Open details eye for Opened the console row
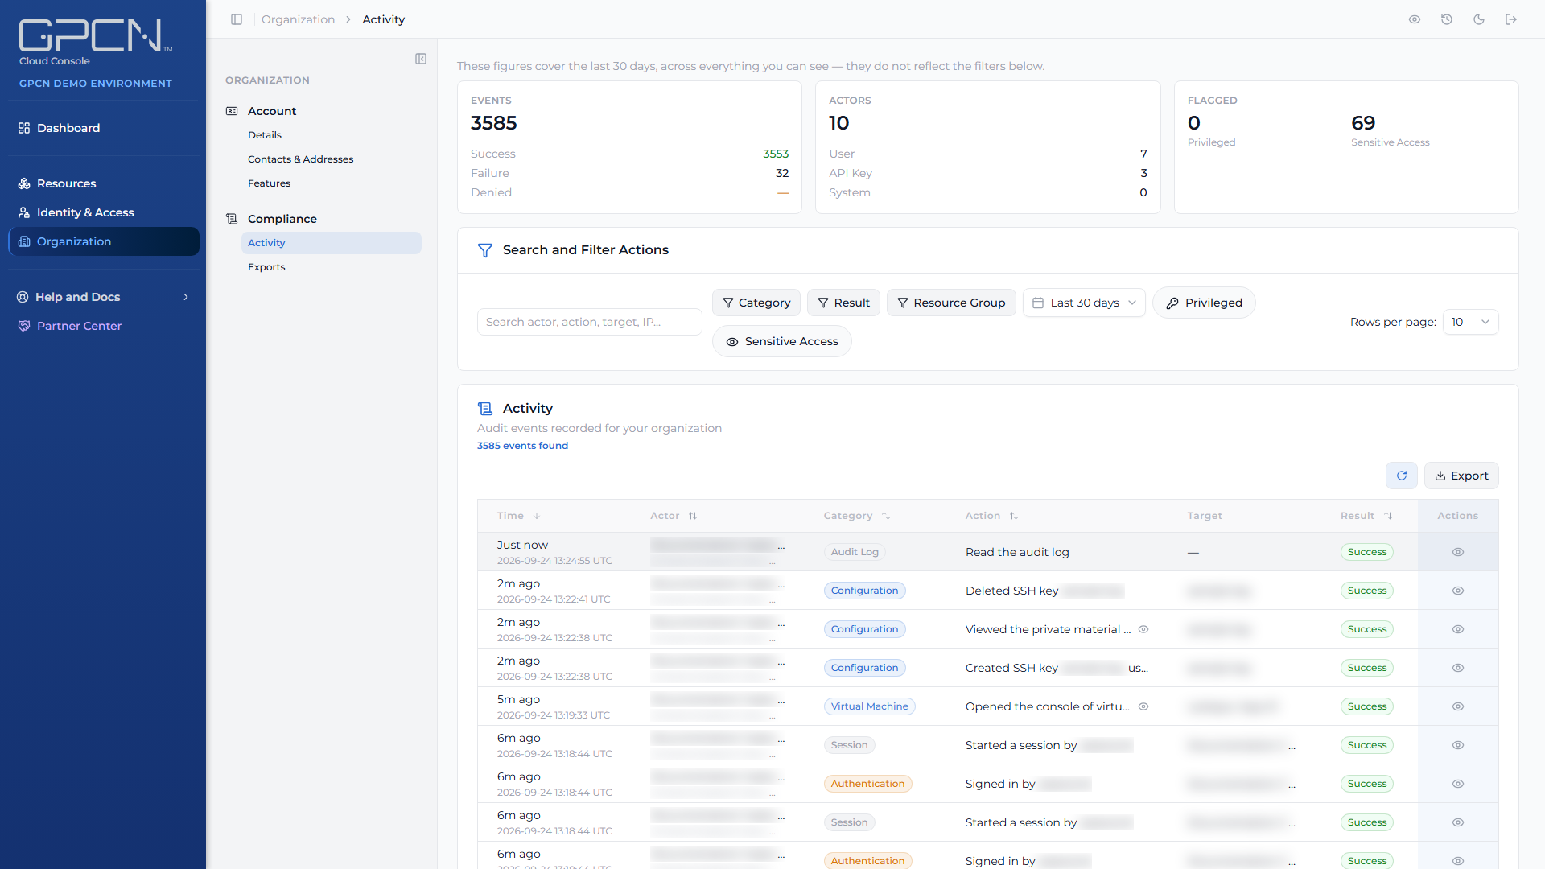Image resolution: width=1545 pixels, height=869 pixels. pos(1458,706)
